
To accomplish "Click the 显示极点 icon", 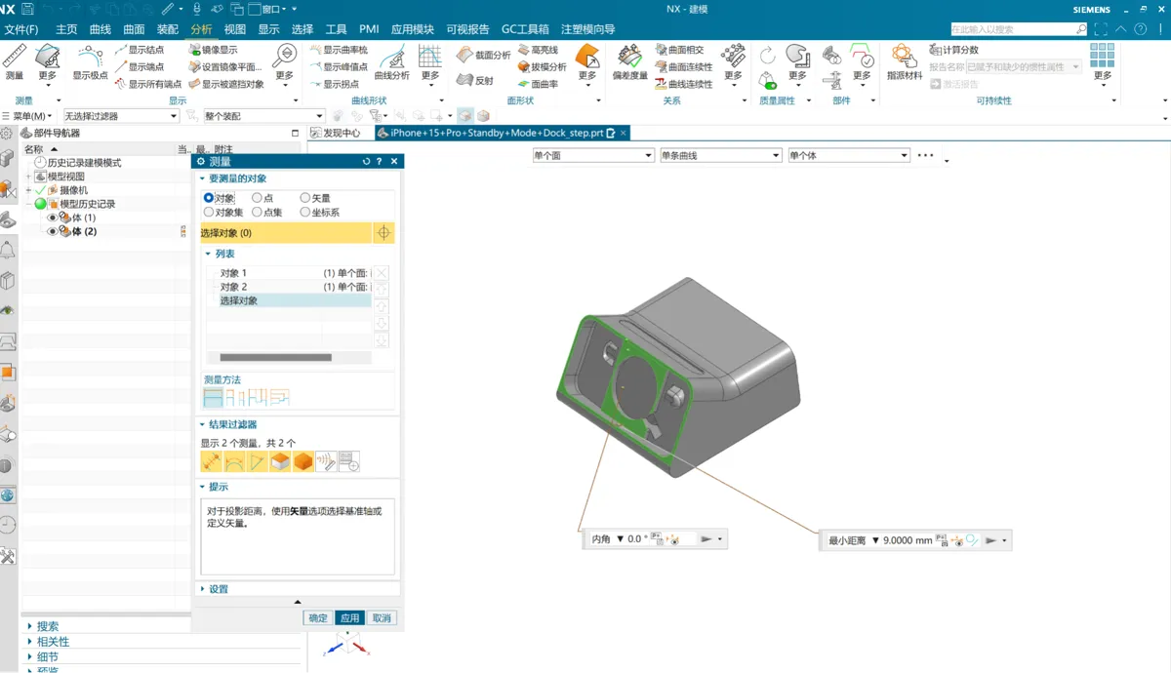I will pyautogui.click(x=90, y=63).
